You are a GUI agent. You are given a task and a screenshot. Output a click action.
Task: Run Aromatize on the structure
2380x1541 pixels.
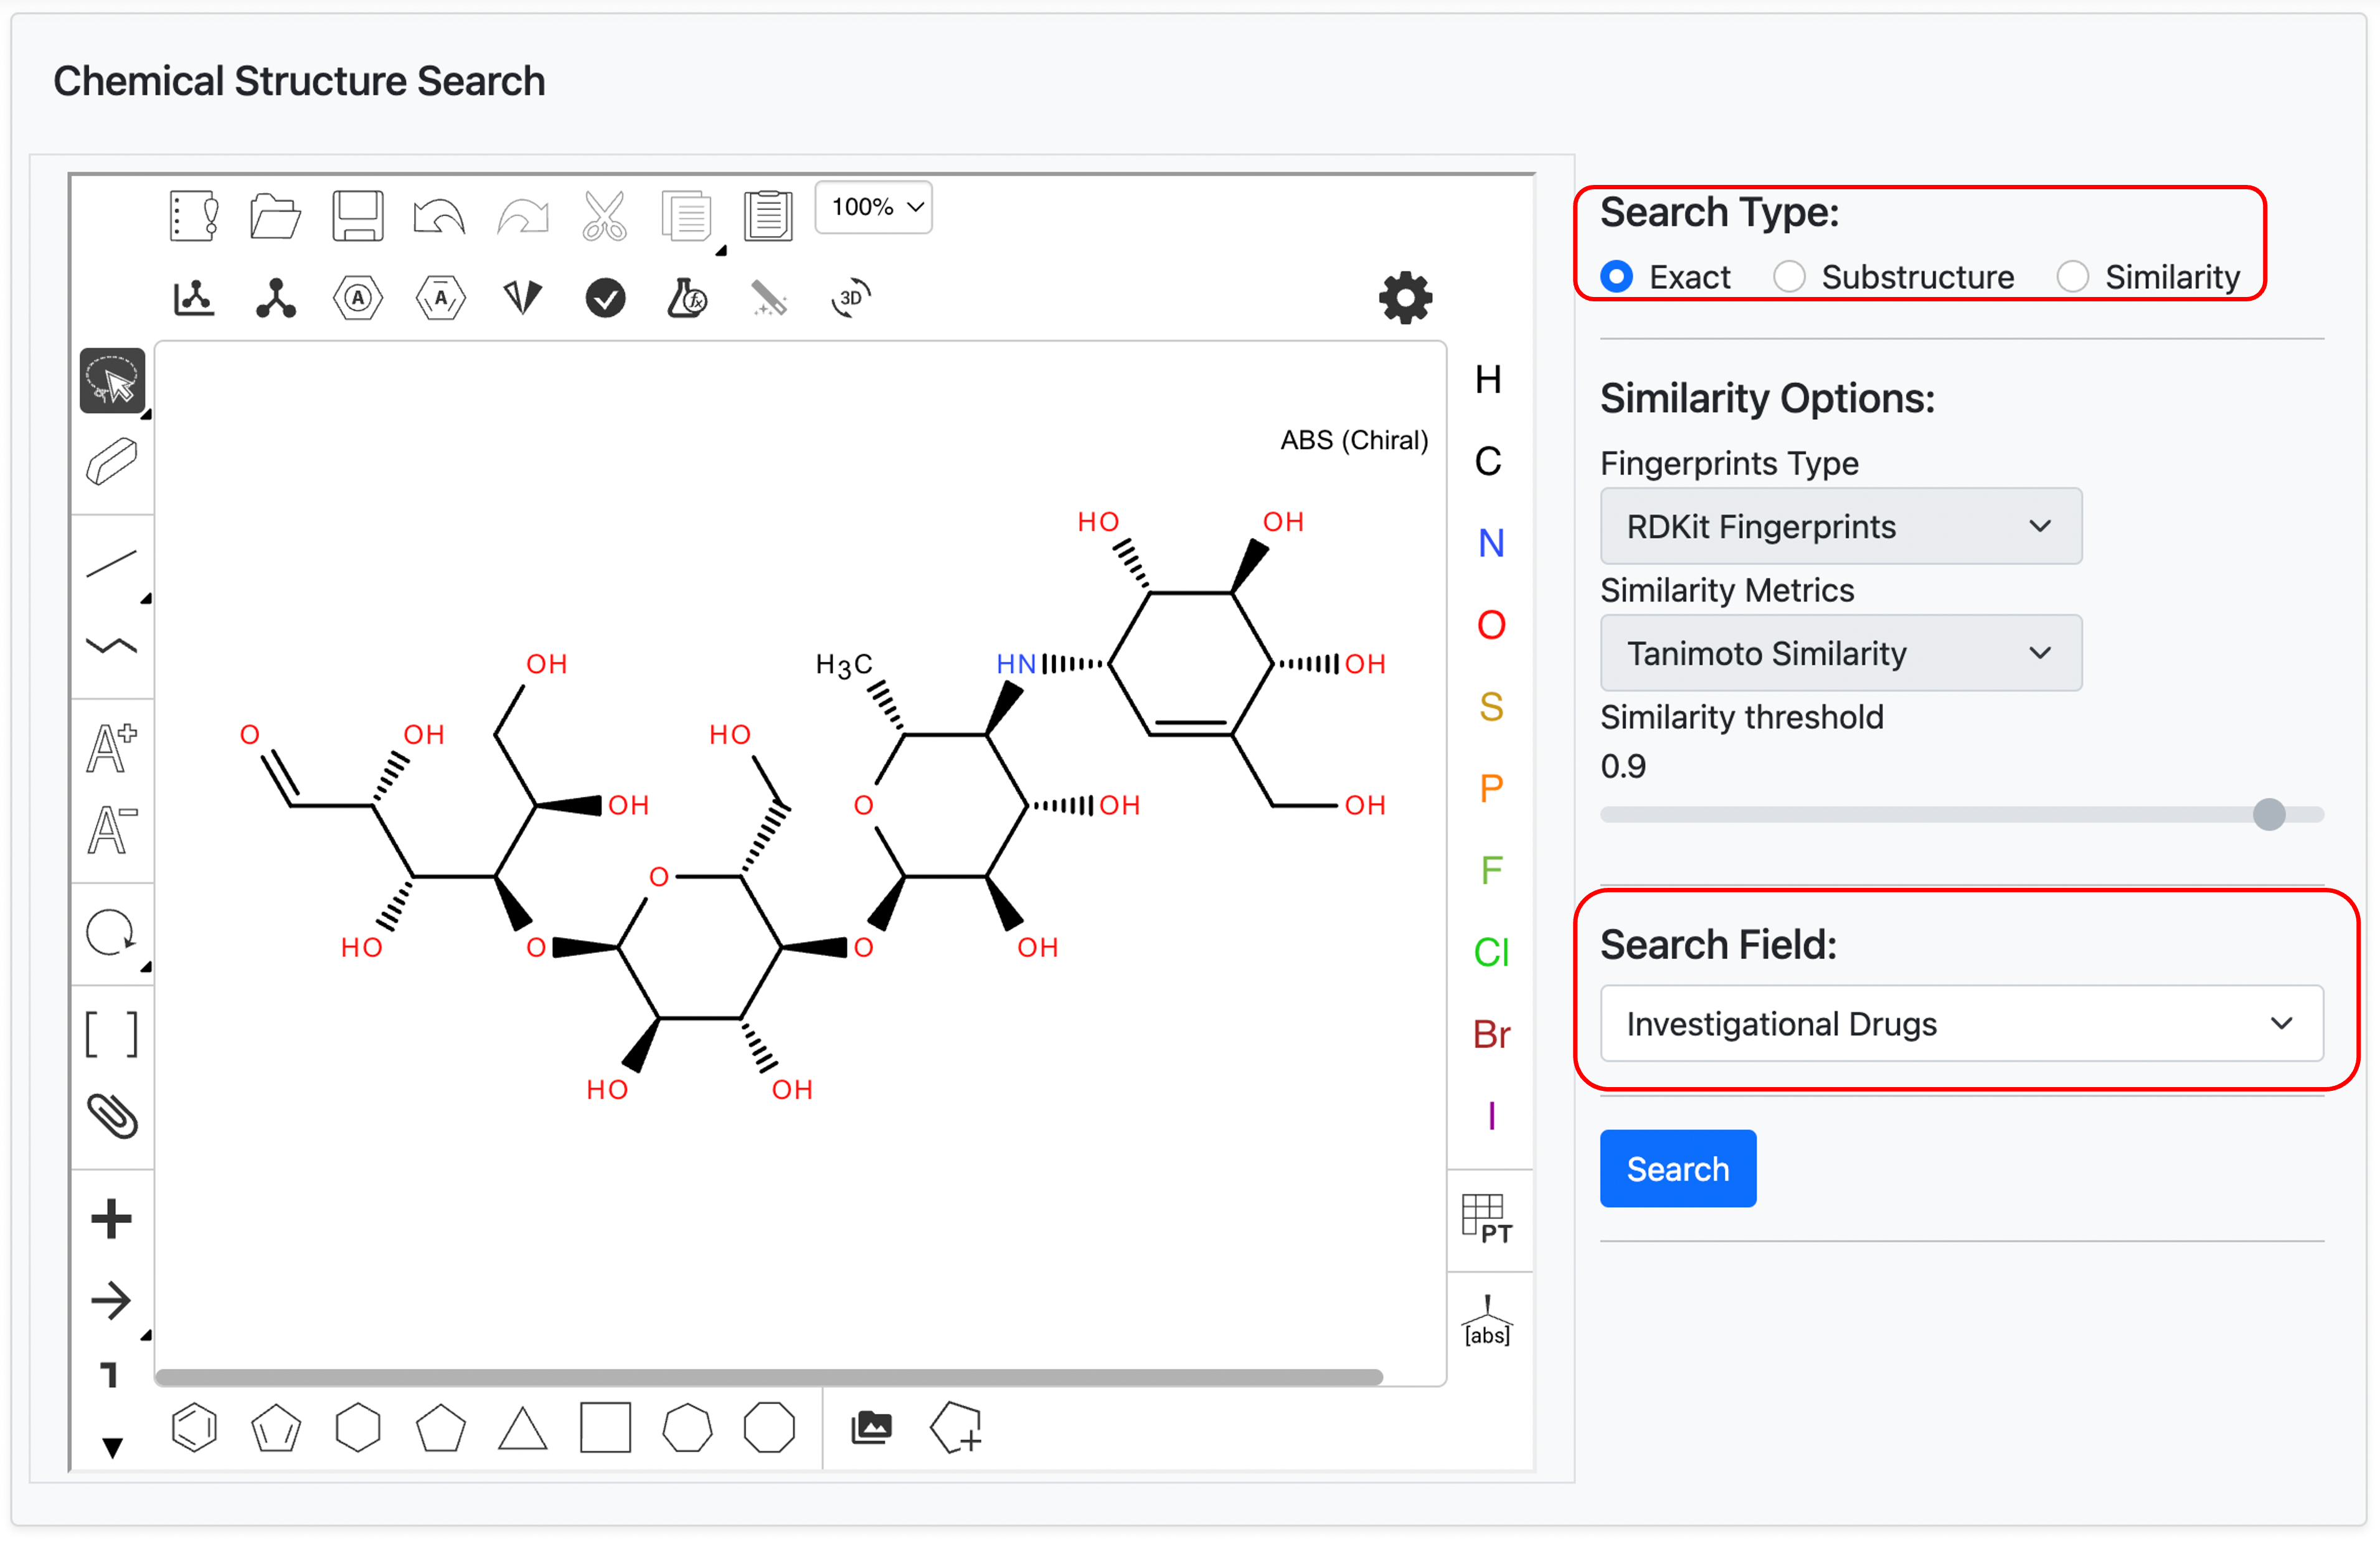pyautogui.click(x=358, y=298)
